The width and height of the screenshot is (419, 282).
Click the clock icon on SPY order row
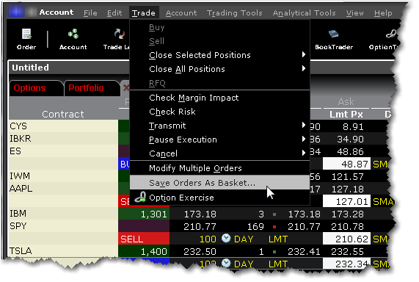[226, 238]
